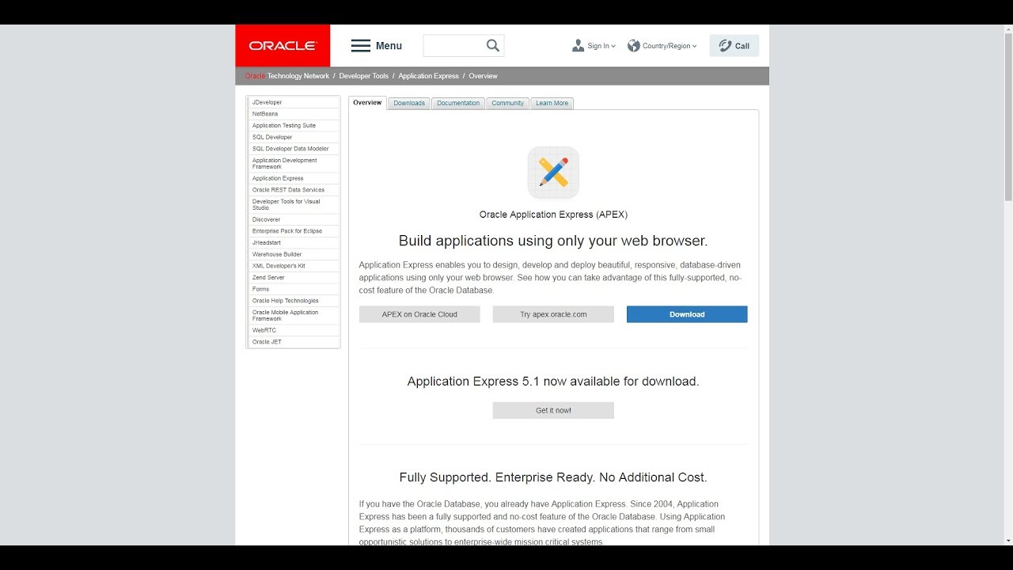Click the Call phone icon
This screenshot has width=1013, height=570.
725,46
